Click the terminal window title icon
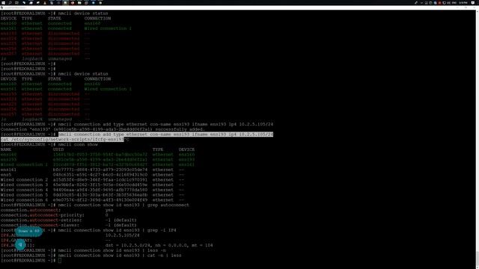479x269 pixels. [x=1, y=7]
